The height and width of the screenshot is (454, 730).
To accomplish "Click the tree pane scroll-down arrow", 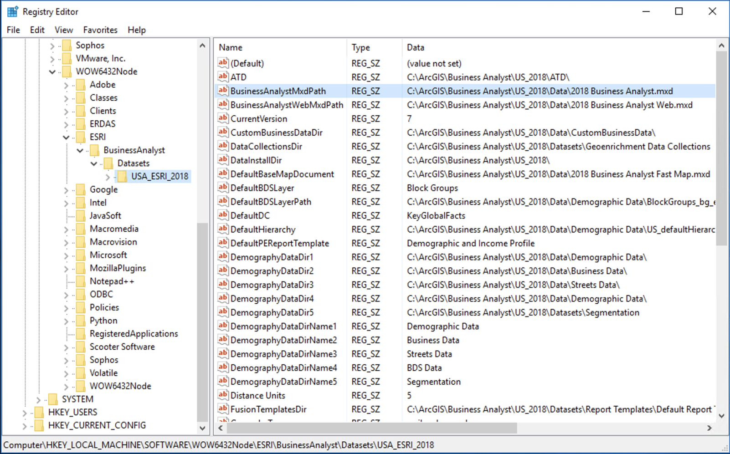I will (x=203, y=428).
